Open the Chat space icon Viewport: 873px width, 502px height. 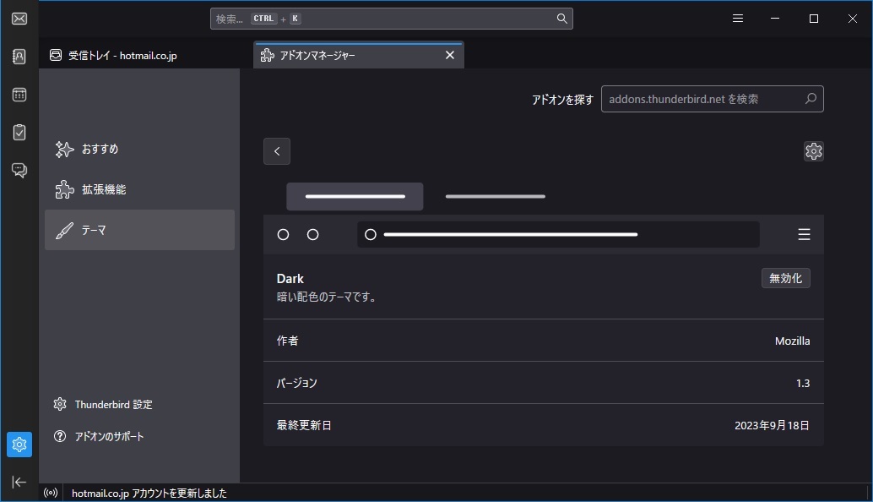coord(19,170)
